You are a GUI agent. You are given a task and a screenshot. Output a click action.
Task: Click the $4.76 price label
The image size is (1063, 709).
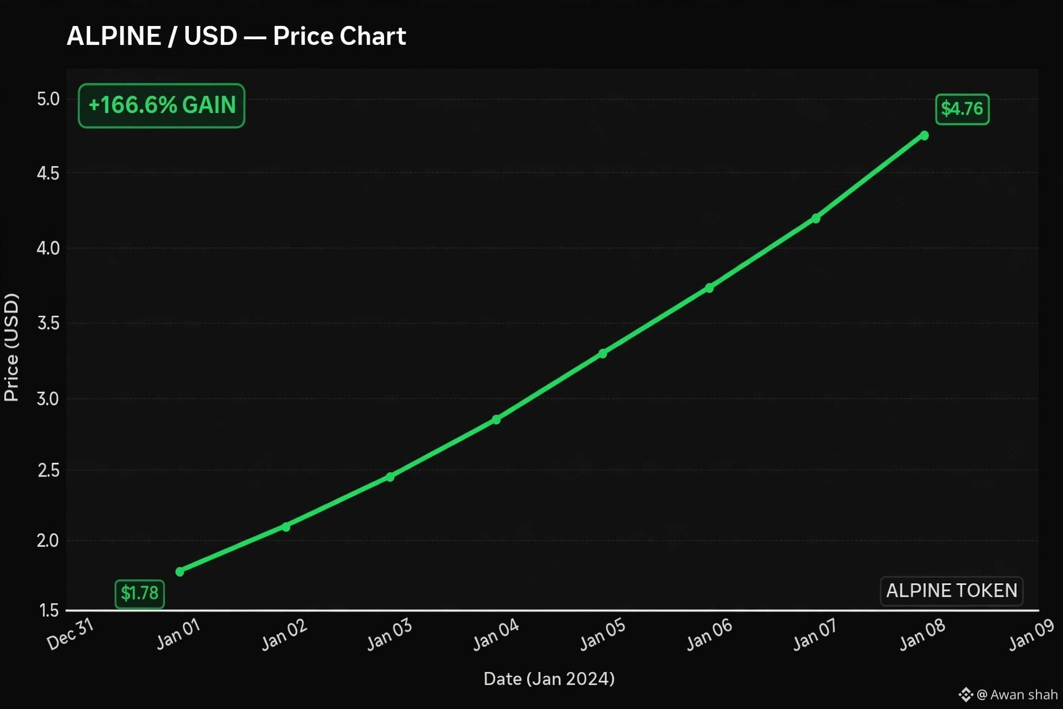click(962, 109)
